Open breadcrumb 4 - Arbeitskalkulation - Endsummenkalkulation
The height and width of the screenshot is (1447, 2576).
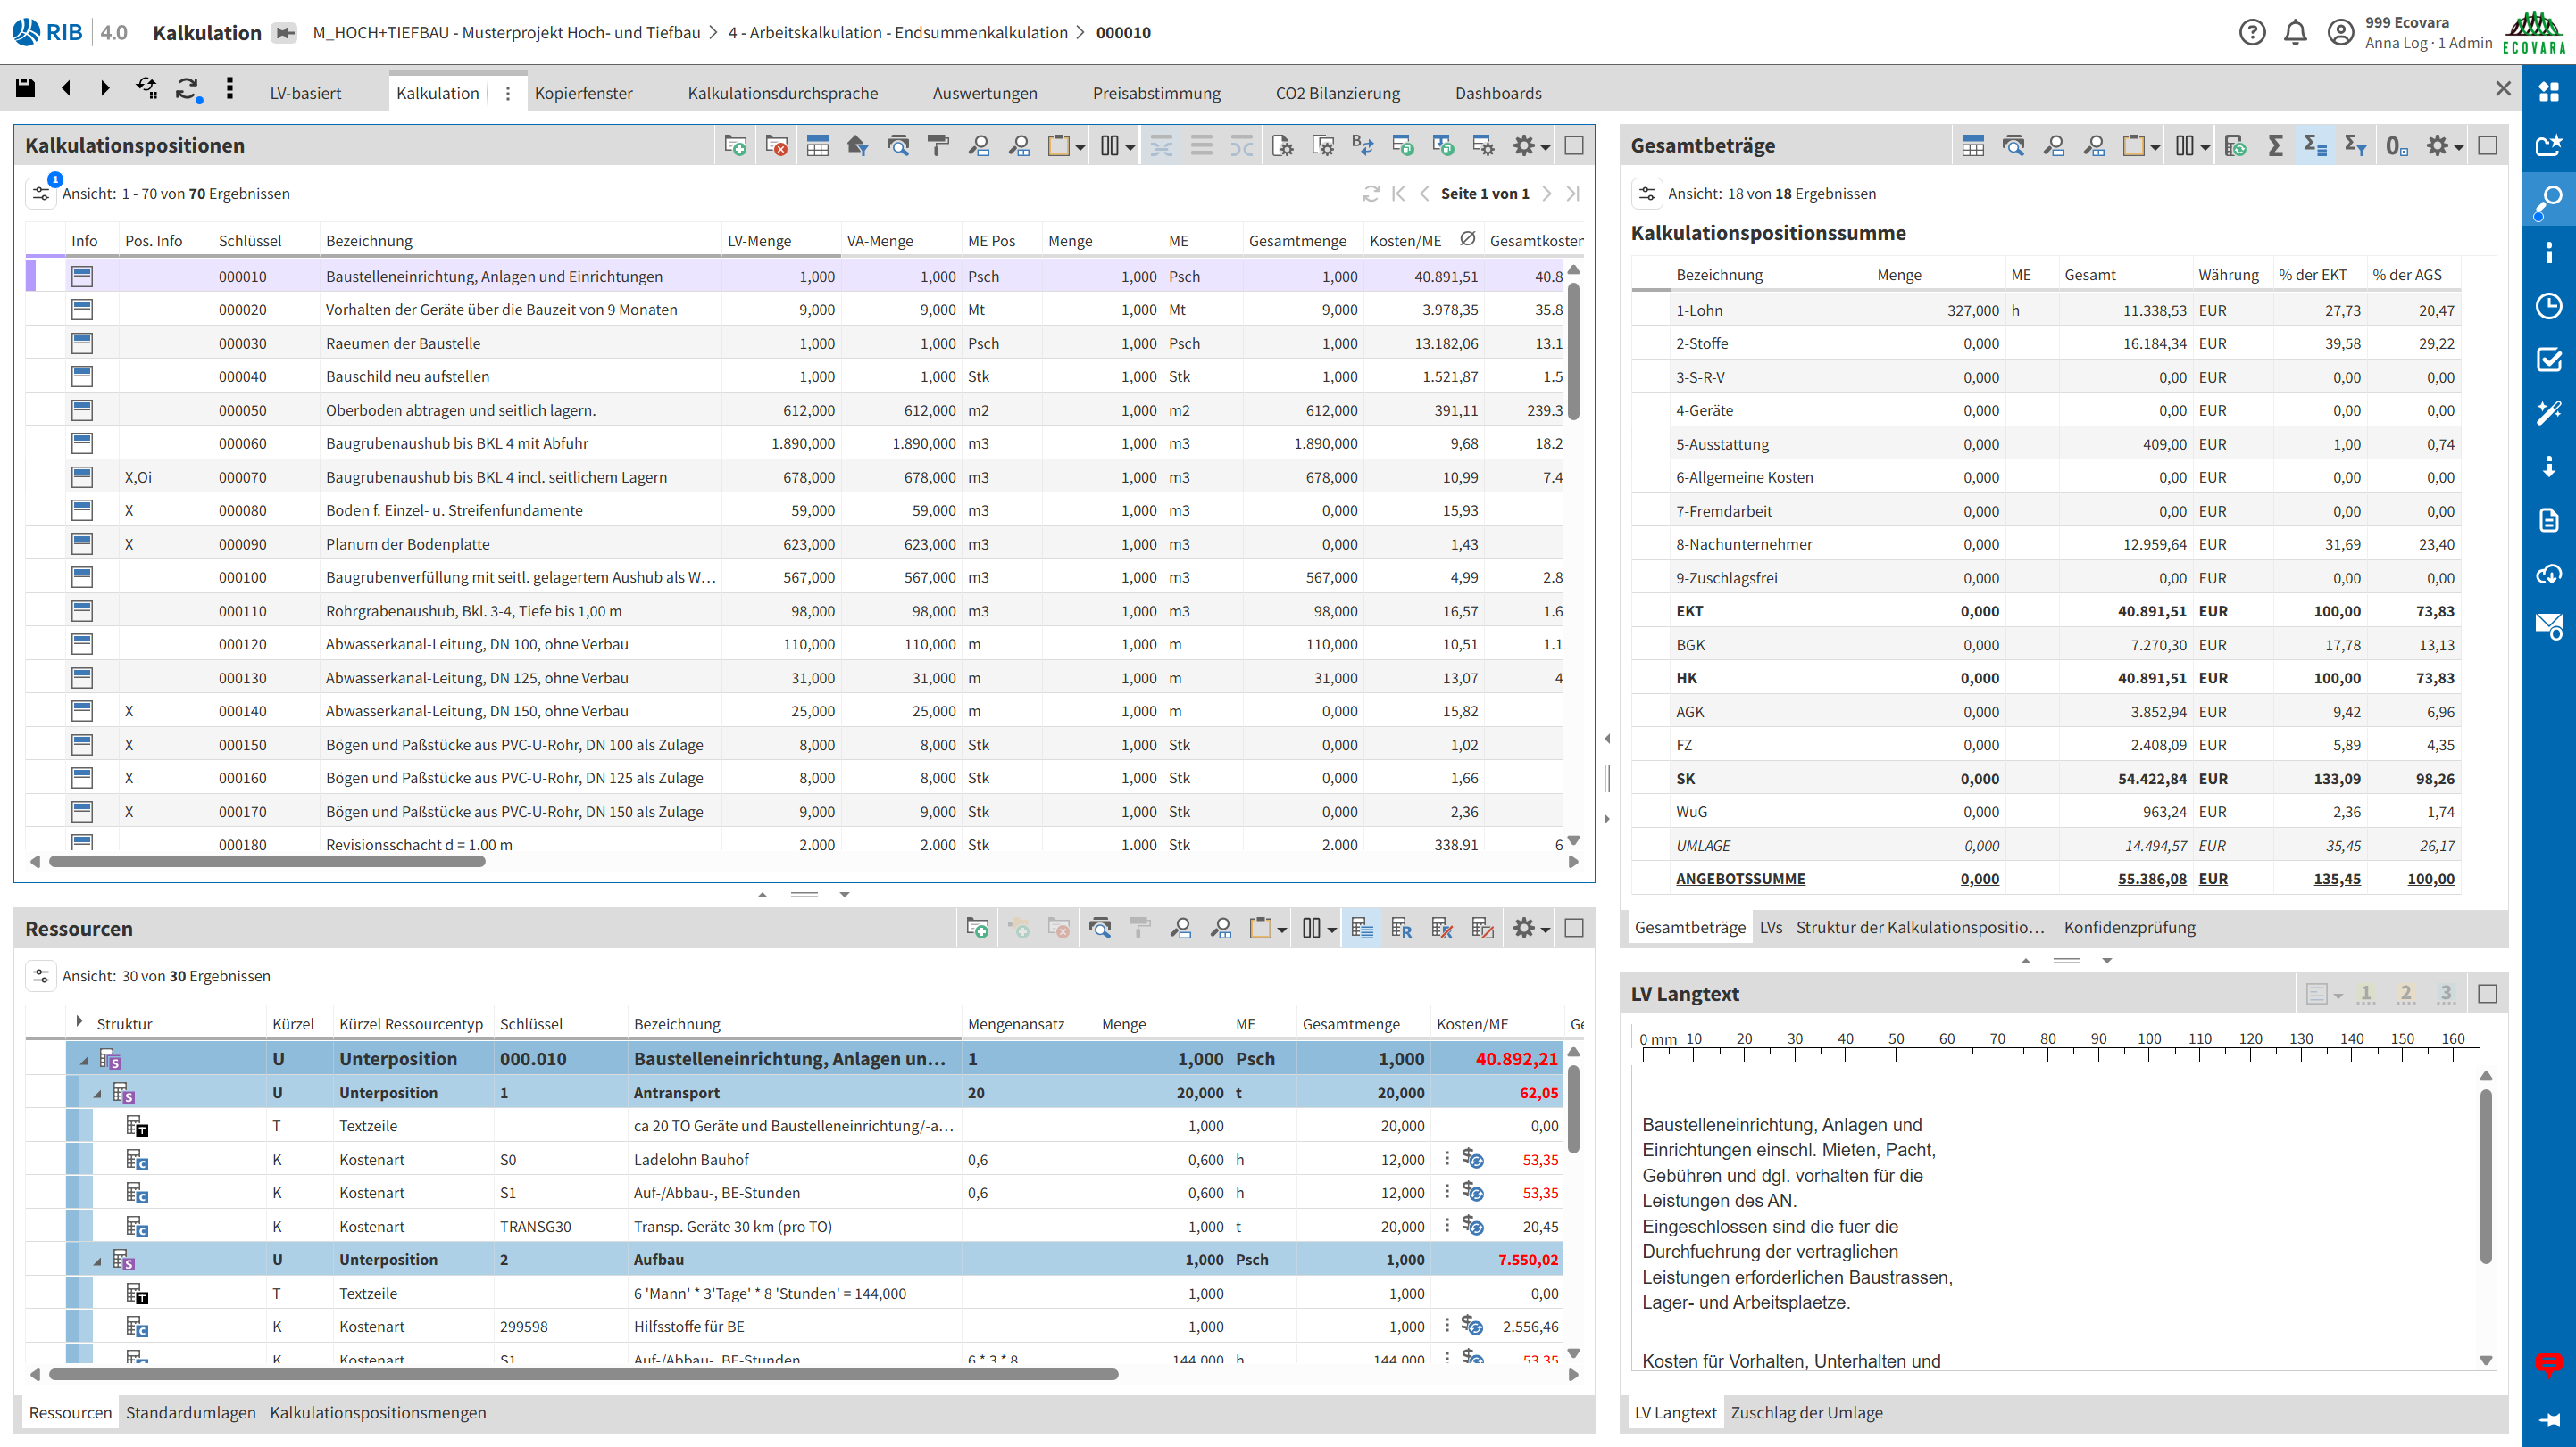897,33
